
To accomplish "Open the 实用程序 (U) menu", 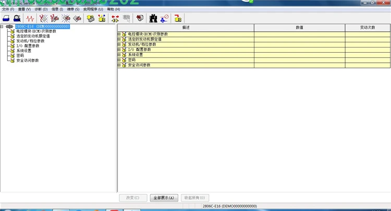I will 93,9.
